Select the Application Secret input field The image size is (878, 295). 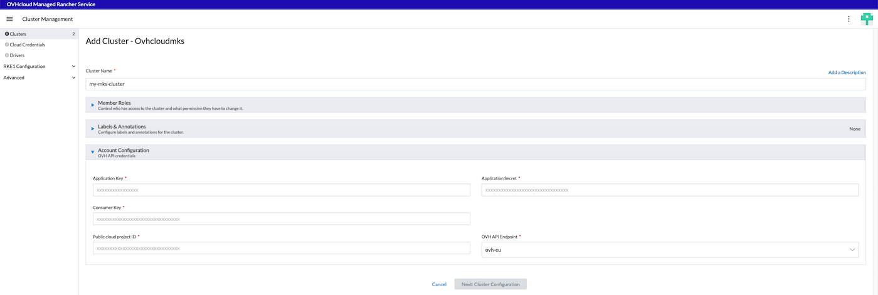point(669,190)
